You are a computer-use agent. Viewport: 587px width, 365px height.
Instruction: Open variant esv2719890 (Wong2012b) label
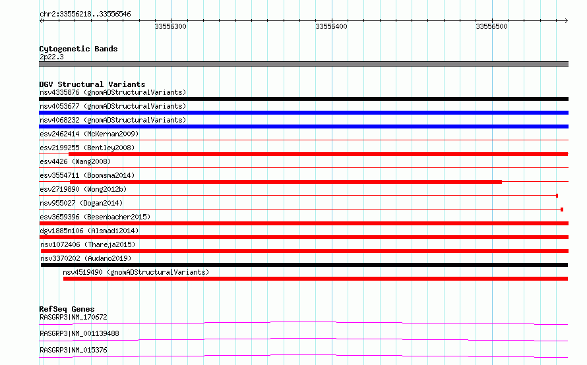83,189
